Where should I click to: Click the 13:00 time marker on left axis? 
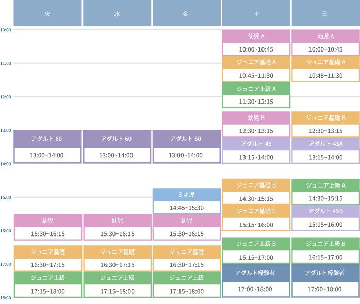(6, 130)
